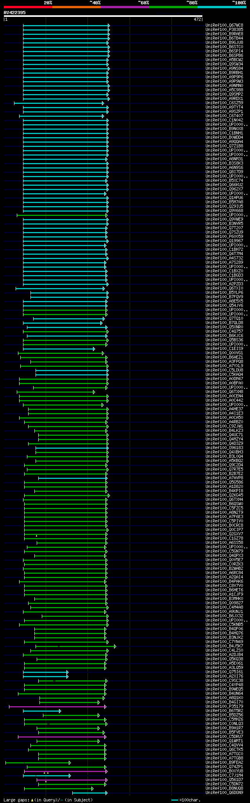Select the query name AV422395

[15, 13]
